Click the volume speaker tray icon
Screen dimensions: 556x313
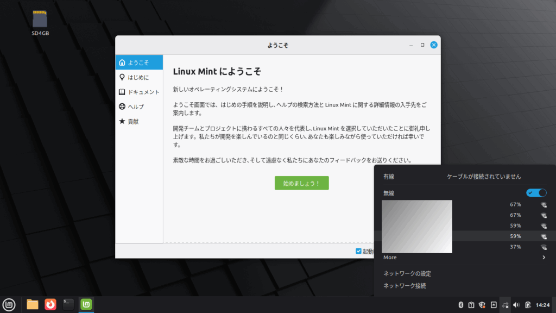point(516,305)
